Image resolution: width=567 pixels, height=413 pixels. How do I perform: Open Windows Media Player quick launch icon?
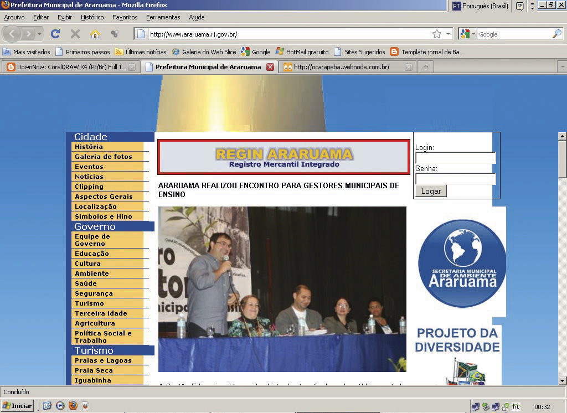pos(60,406)
